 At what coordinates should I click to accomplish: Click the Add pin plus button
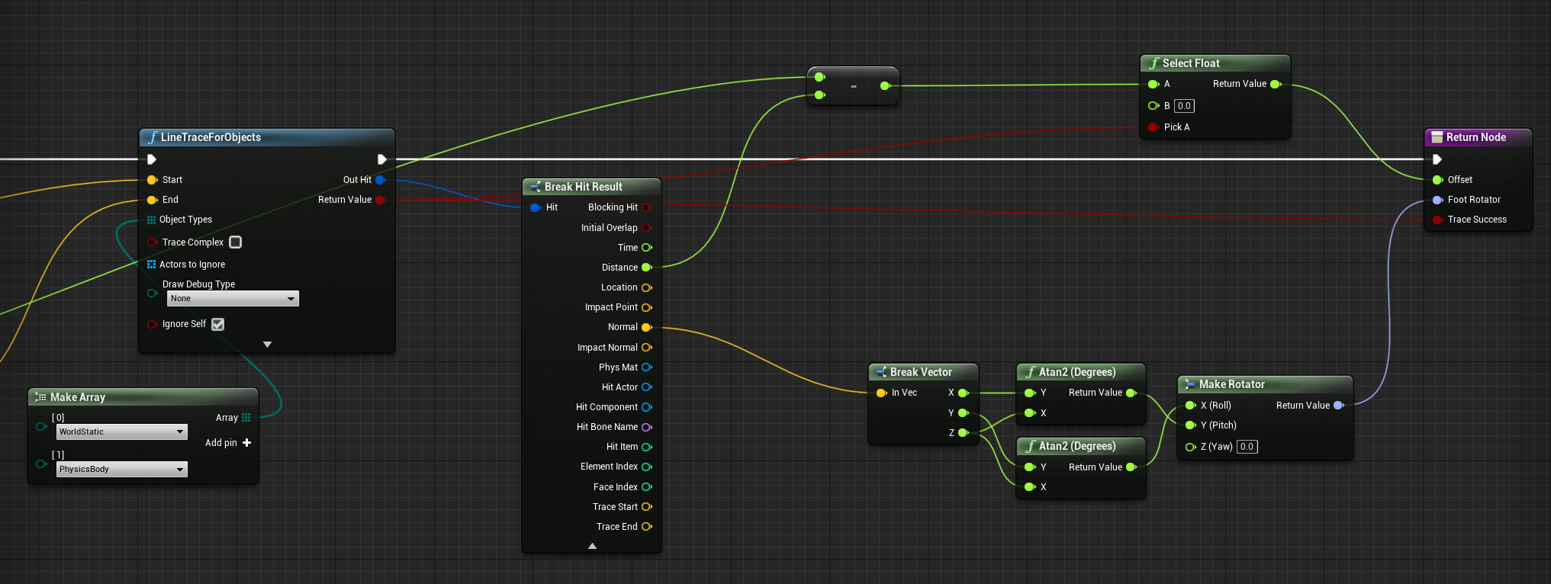coord(246,443)
